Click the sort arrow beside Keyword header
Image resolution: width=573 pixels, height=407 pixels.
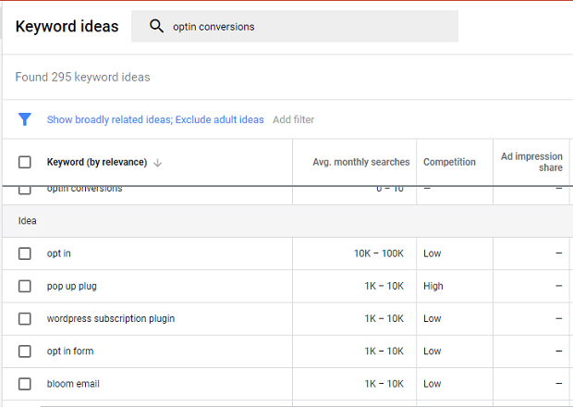coord(158,163)
